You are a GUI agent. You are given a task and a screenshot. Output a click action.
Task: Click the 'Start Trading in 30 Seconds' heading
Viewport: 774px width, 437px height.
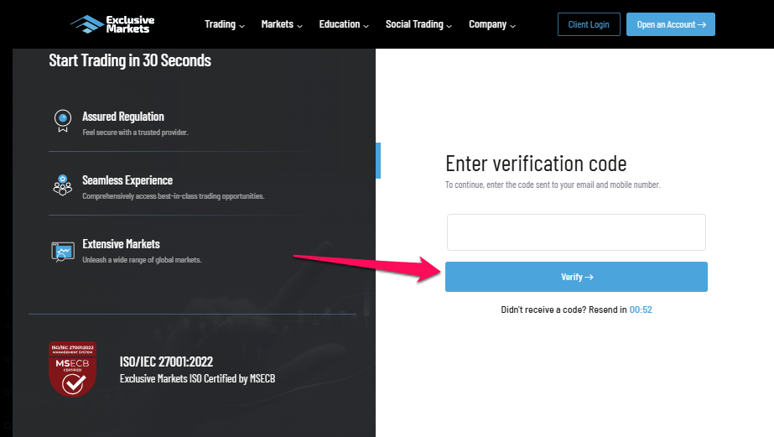[x=130, y=60]
